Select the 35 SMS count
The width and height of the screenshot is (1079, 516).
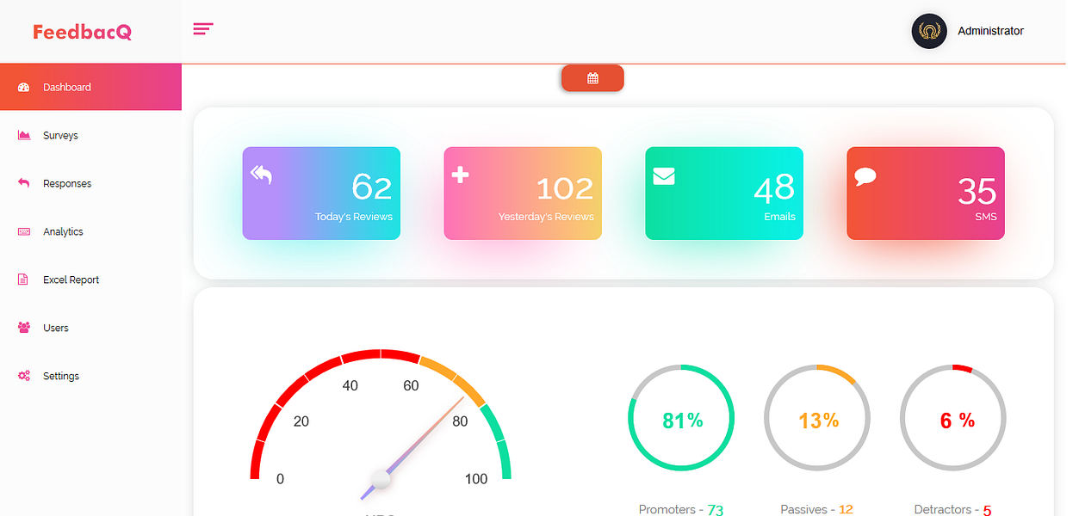click(x=977, y=192)
